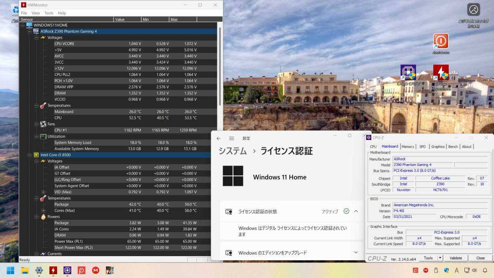Click the Close button in CPU-Z
The height and width of the screenshot is (278, 494).
480,258
